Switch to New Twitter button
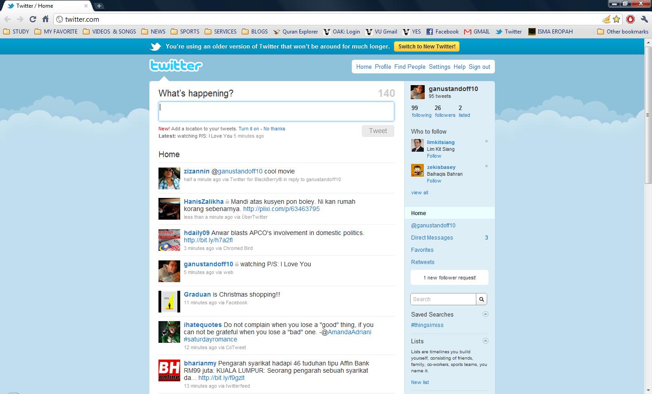652x394 pixels. pos(427,47)
